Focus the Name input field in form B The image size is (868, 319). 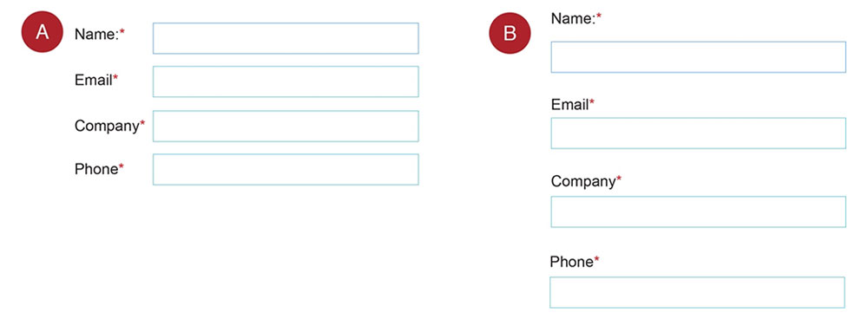[698, 57]
